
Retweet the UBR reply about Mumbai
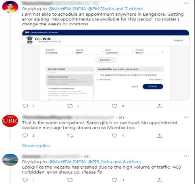pyautogui.click(x=70, y=136)
